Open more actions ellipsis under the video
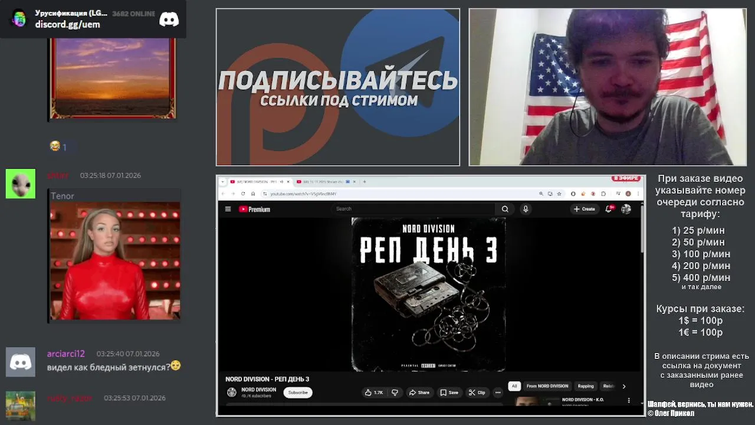 [x=498, y=393]
